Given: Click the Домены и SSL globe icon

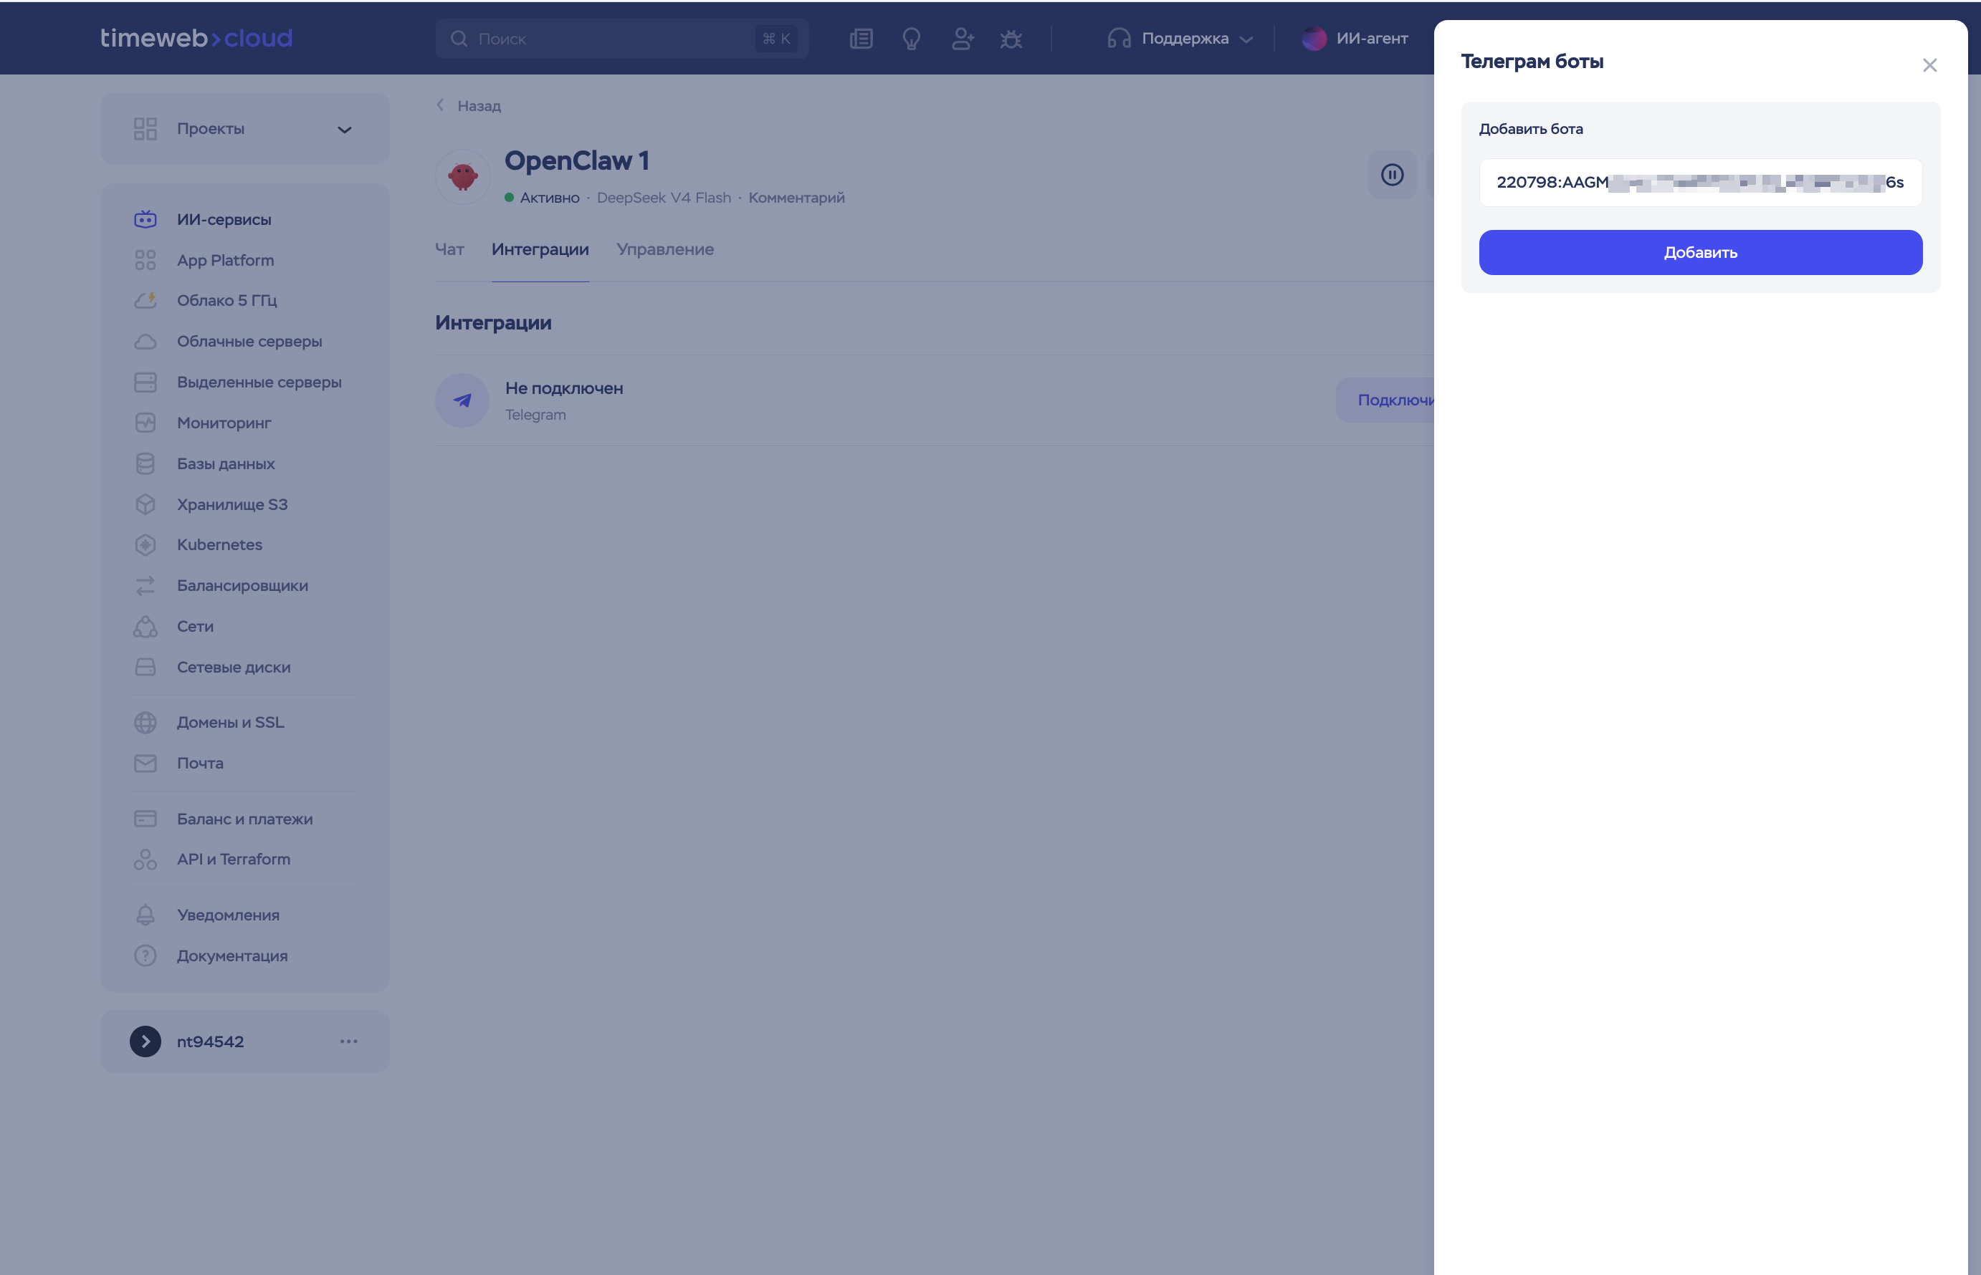Looking at the screenshot, I should coord(145,723).
